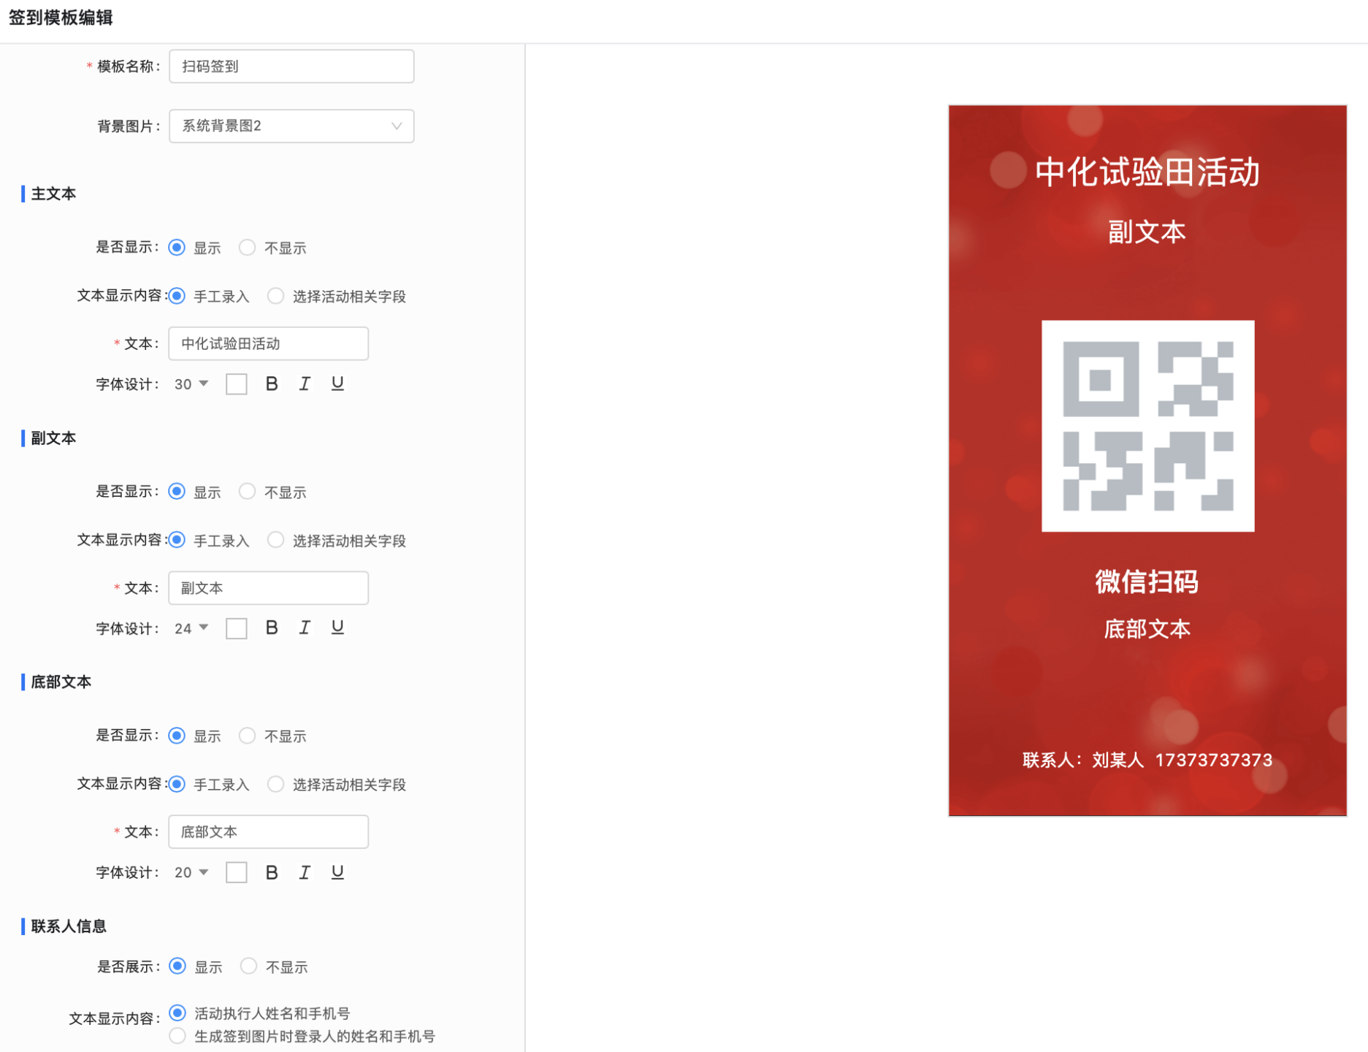Select 选择活动相关字段 for main text content
The image size is (1368, 1052).
(x=275, y=296)
